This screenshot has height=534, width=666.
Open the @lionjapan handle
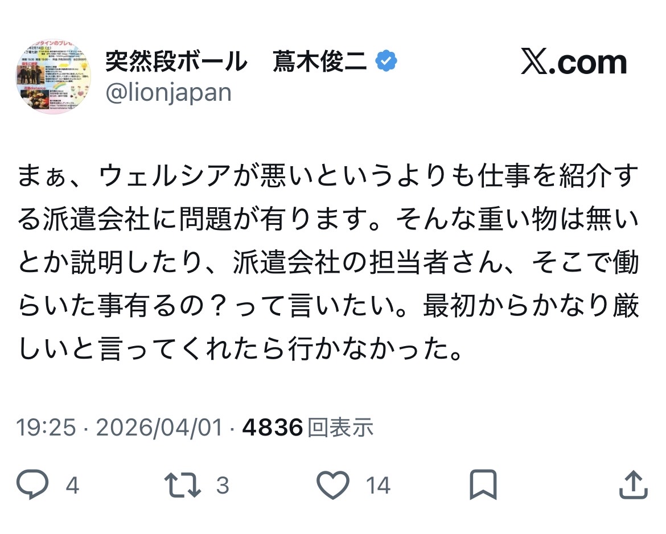click(168, 92)
